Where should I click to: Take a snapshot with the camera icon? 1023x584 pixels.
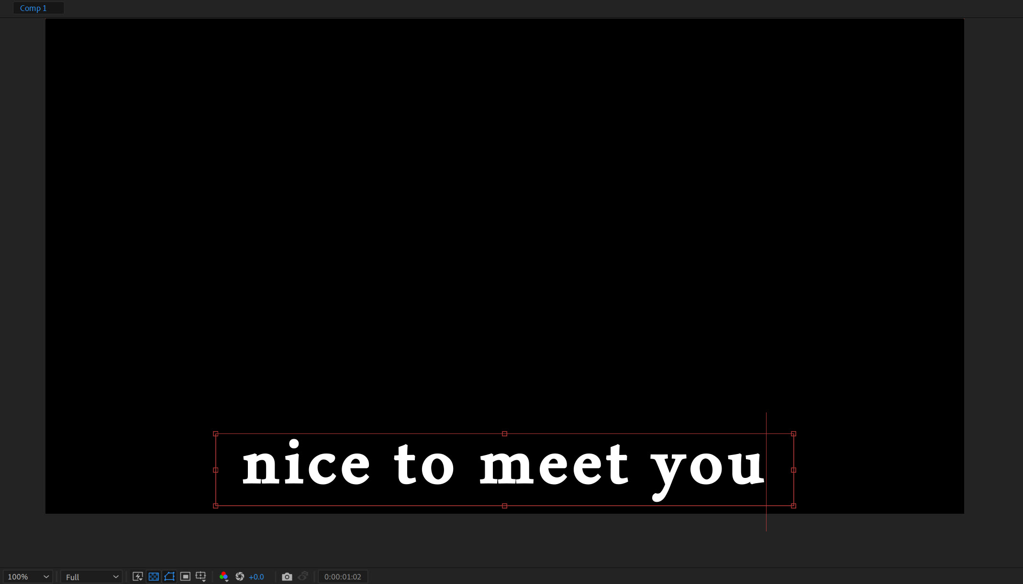click(287, 576)
